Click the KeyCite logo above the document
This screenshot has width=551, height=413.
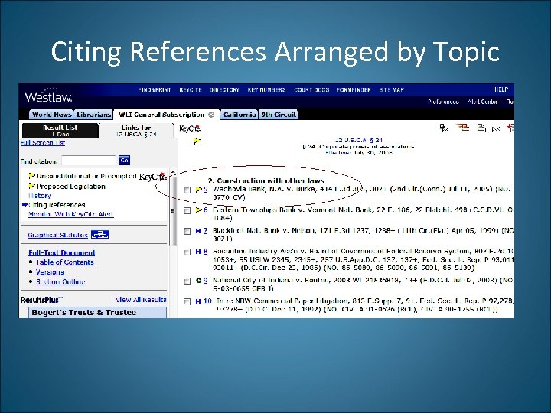(190, 128)
